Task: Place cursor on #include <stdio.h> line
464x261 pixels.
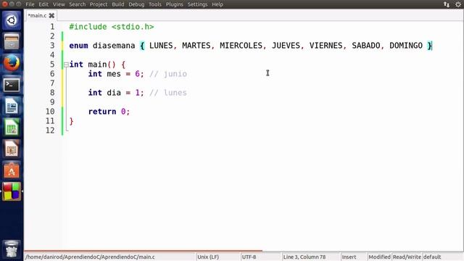Action: pyautogui.click(x=112, y=27)
